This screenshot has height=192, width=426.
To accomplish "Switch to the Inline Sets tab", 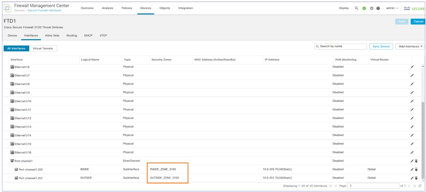I will (52, 35).
